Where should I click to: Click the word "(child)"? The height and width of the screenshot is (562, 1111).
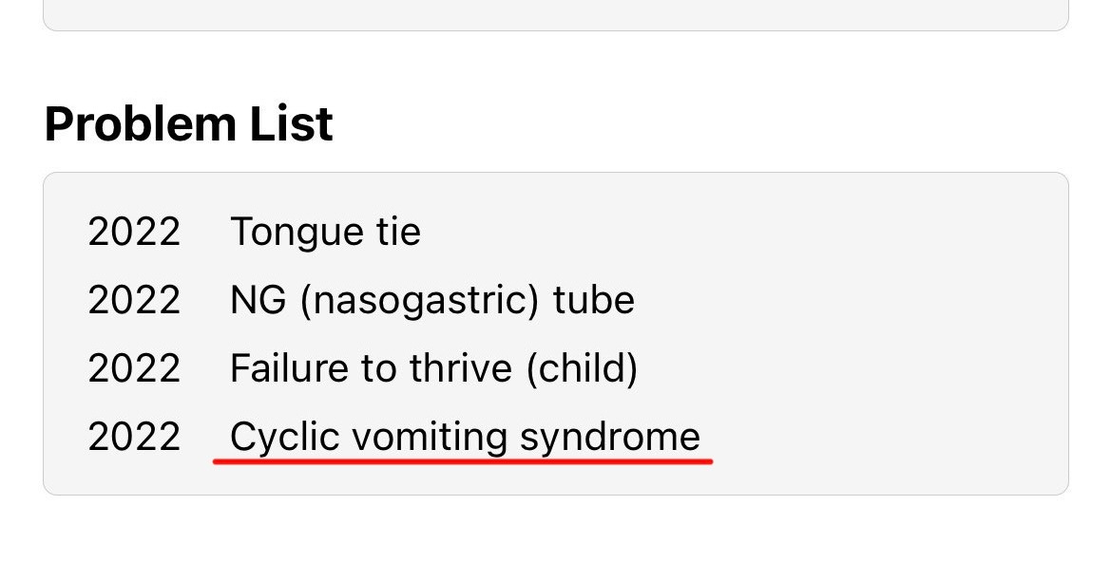(581, 368)
